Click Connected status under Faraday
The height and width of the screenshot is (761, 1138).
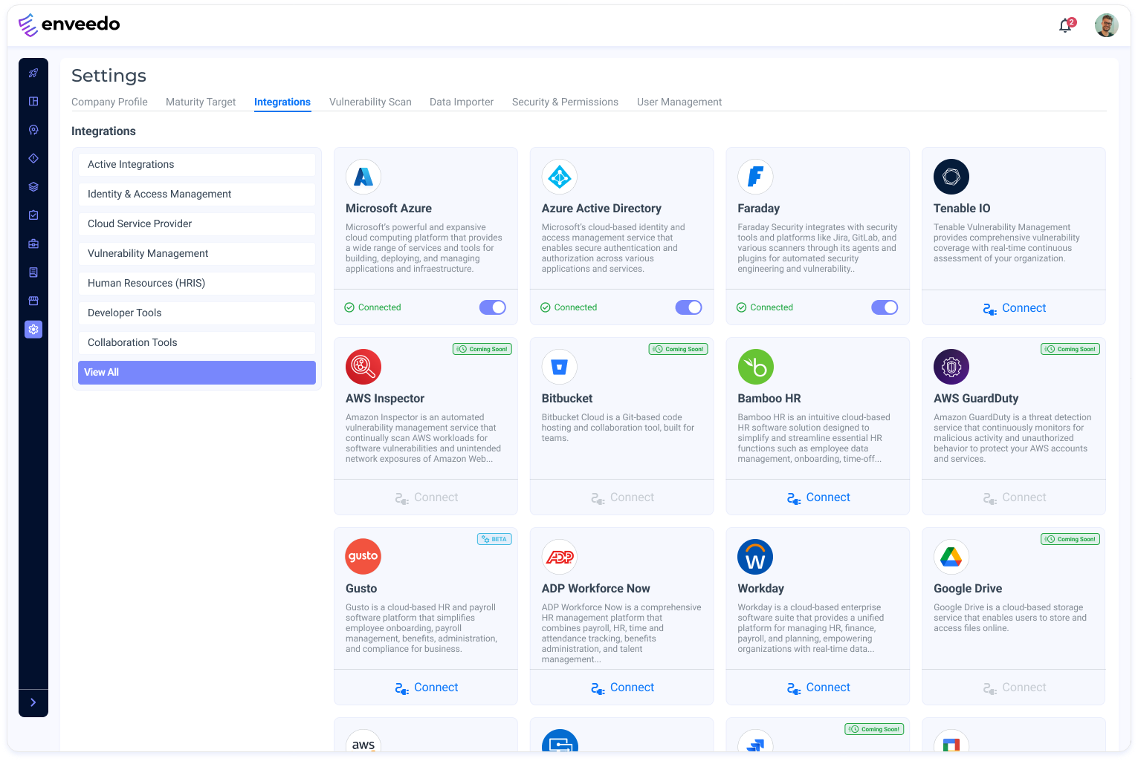click(x=764, y=307)
